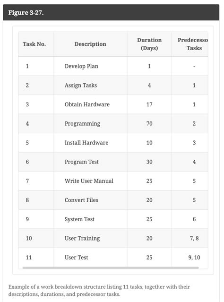Click the Convert Files description cell
Viewport: 224px width, 302px height.
[90, 200]
